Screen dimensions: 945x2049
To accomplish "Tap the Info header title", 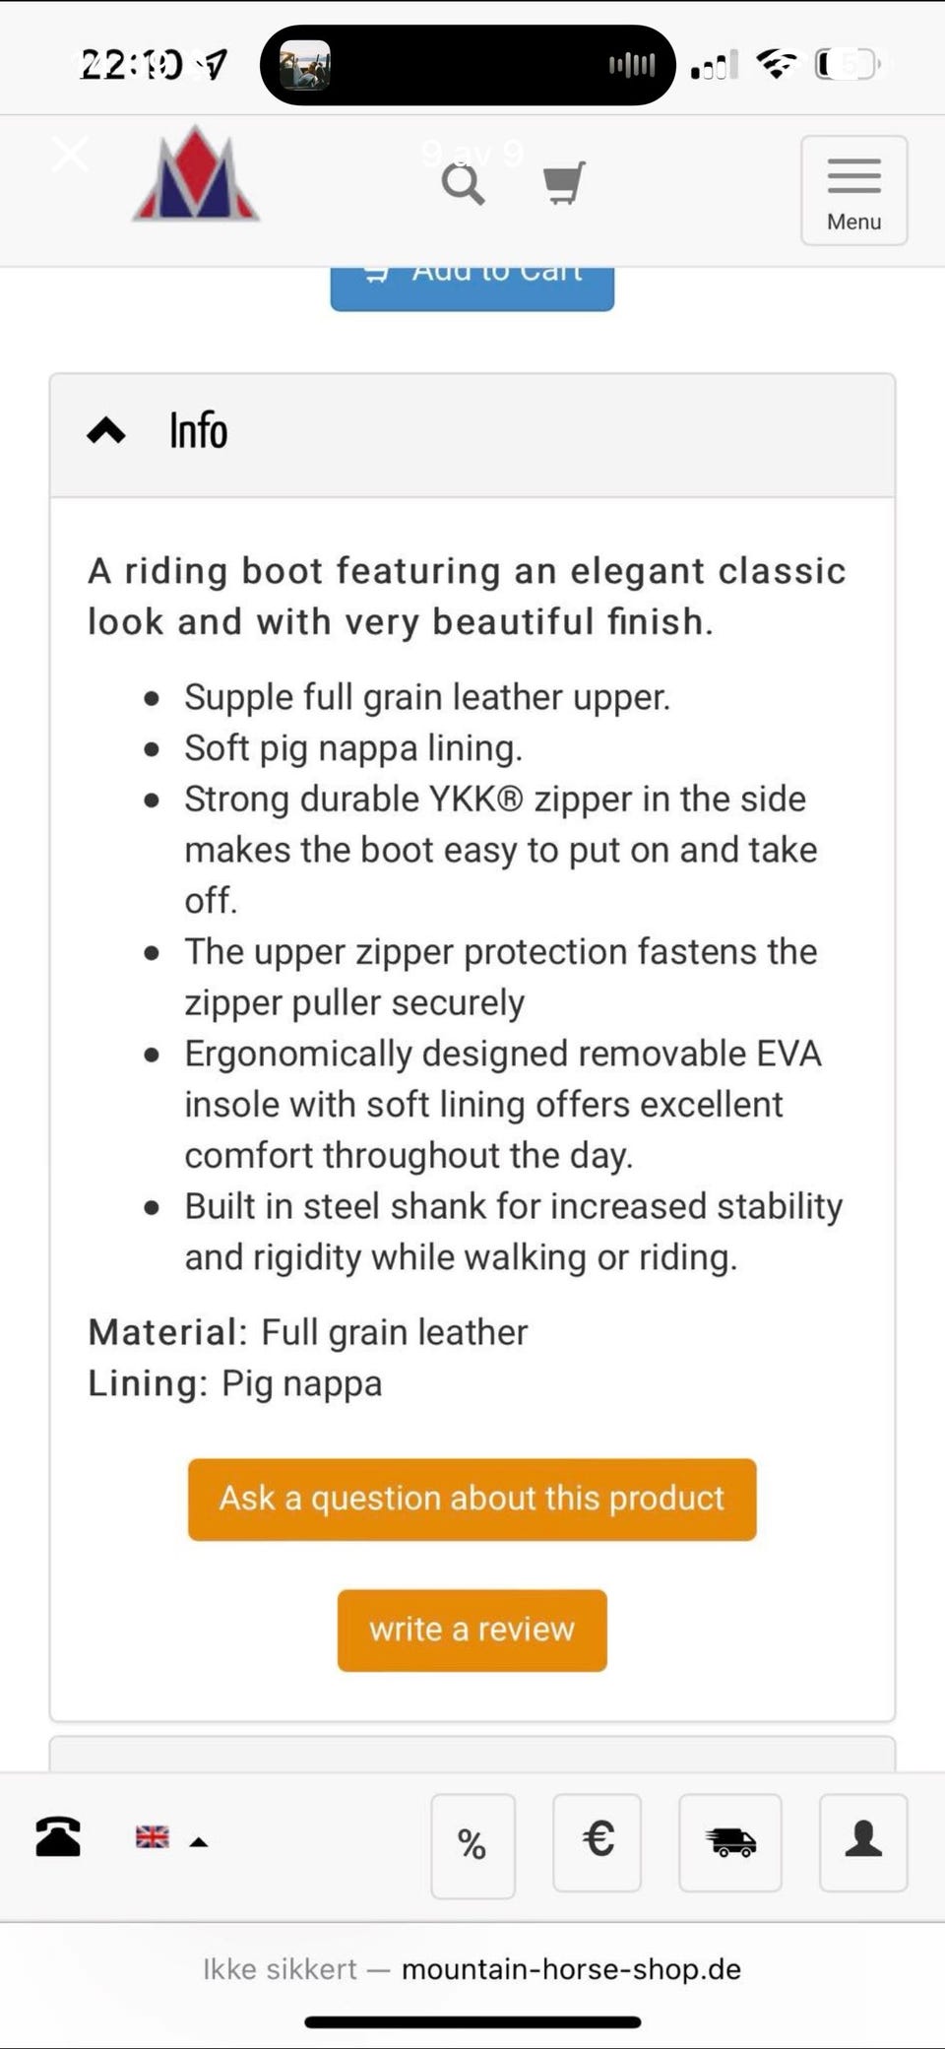I will pos(199,430).
